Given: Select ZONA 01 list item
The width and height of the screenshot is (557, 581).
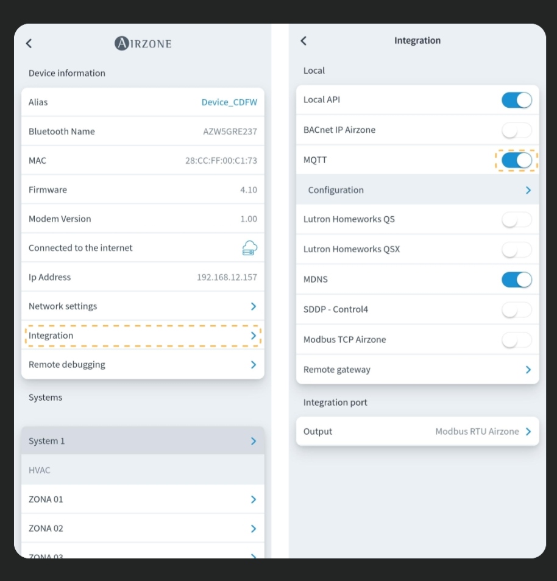Looking at the screenshot, I should (x=143, y=499).
